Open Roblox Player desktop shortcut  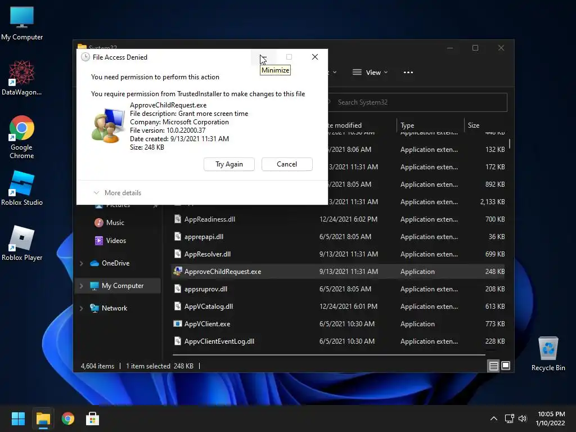pyautogui.click(x=22, y=243)
